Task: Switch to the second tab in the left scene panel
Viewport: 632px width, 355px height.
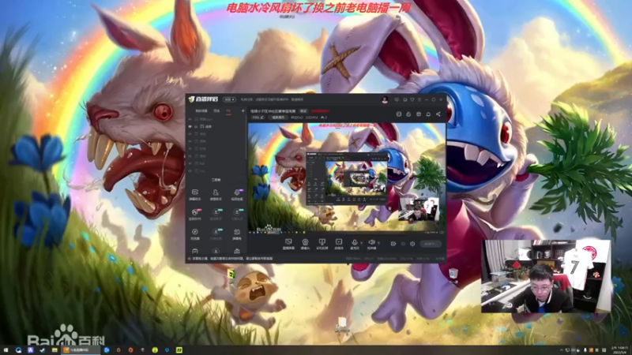Action: click(216, 110)
